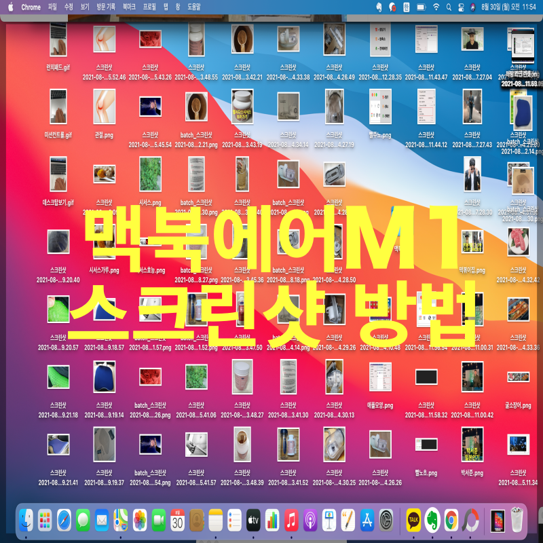Viewport: 543px width, 543px height.
Task: Open Control Center in the menu bar
Action: pyautogui.click(x=462, y=7)
